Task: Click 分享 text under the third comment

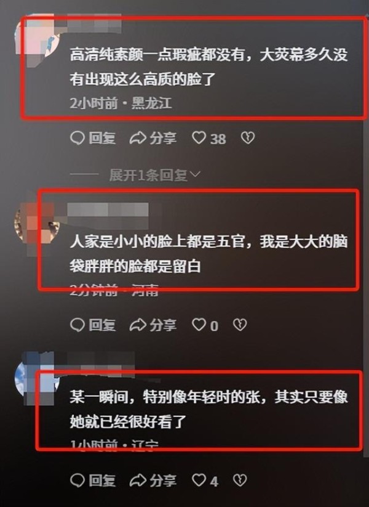Action: pyautogui.click(x=163, y=481)
